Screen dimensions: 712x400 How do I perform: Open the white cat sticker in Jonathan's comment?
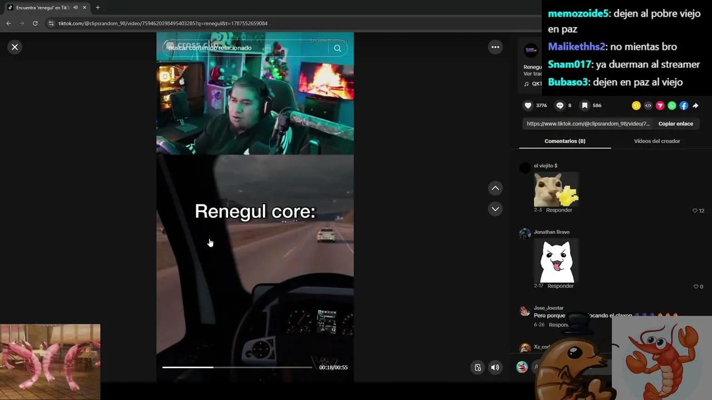point(556,261)
